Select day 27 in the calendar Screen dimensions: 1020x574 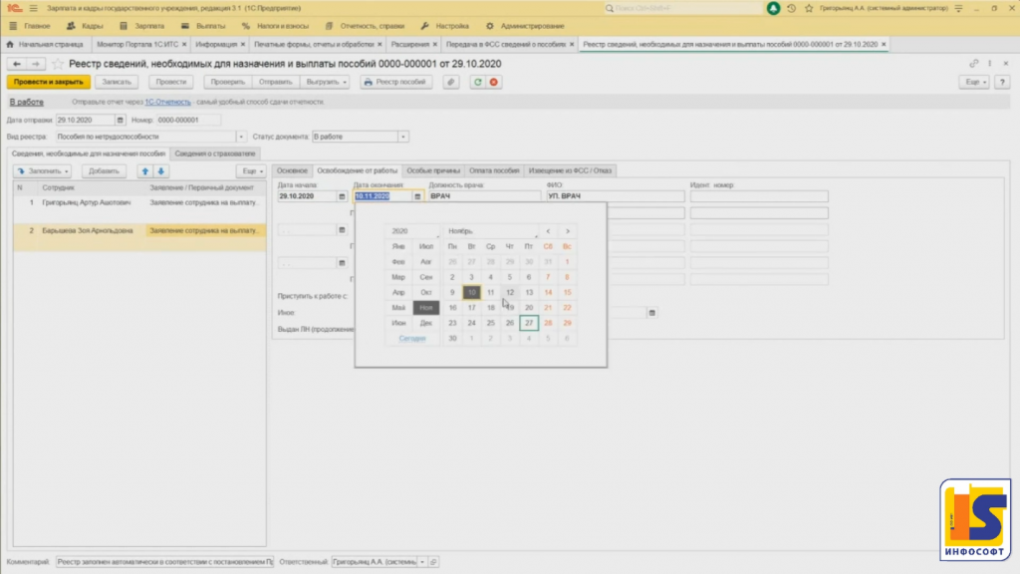point(529,323)
